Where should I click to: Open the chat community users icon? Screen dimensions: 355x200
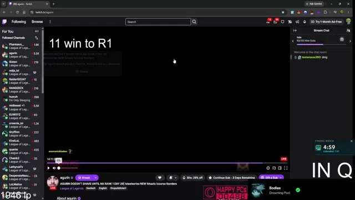pyautogui.click(x=348, y=31)
